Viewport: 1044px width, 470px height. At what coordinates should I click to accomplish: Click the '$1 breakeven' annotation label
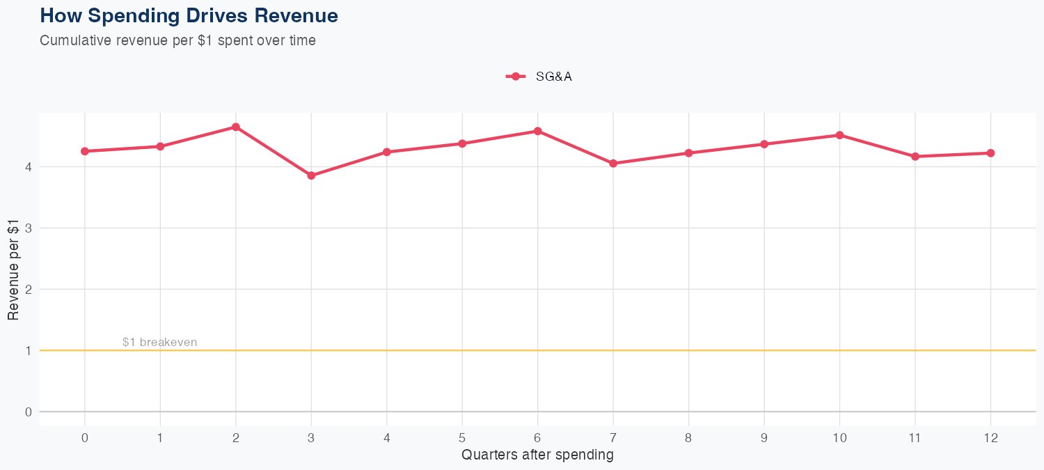[159, 343]
